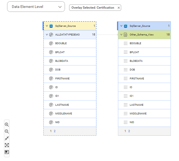Click the dotted grid icon beside right BLOBDATA
179x161 pixels.
pos(125,61)
